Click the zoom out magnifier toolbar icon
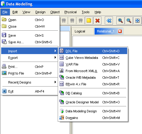 (x=129, y=21)
